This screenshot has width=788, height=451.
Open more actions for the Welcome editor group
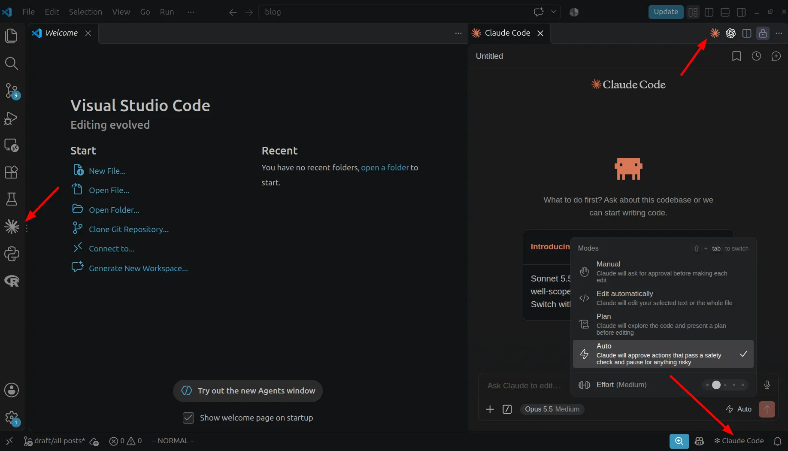458,33
